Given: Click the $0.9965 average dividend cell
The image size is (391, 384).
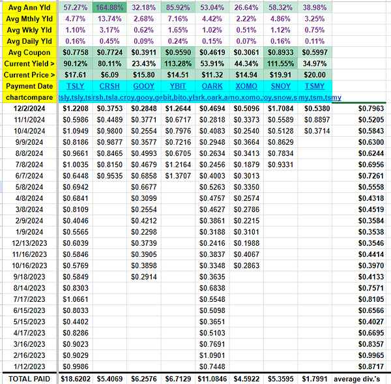Looking at the screenshot, I should (x=359, y=355).
